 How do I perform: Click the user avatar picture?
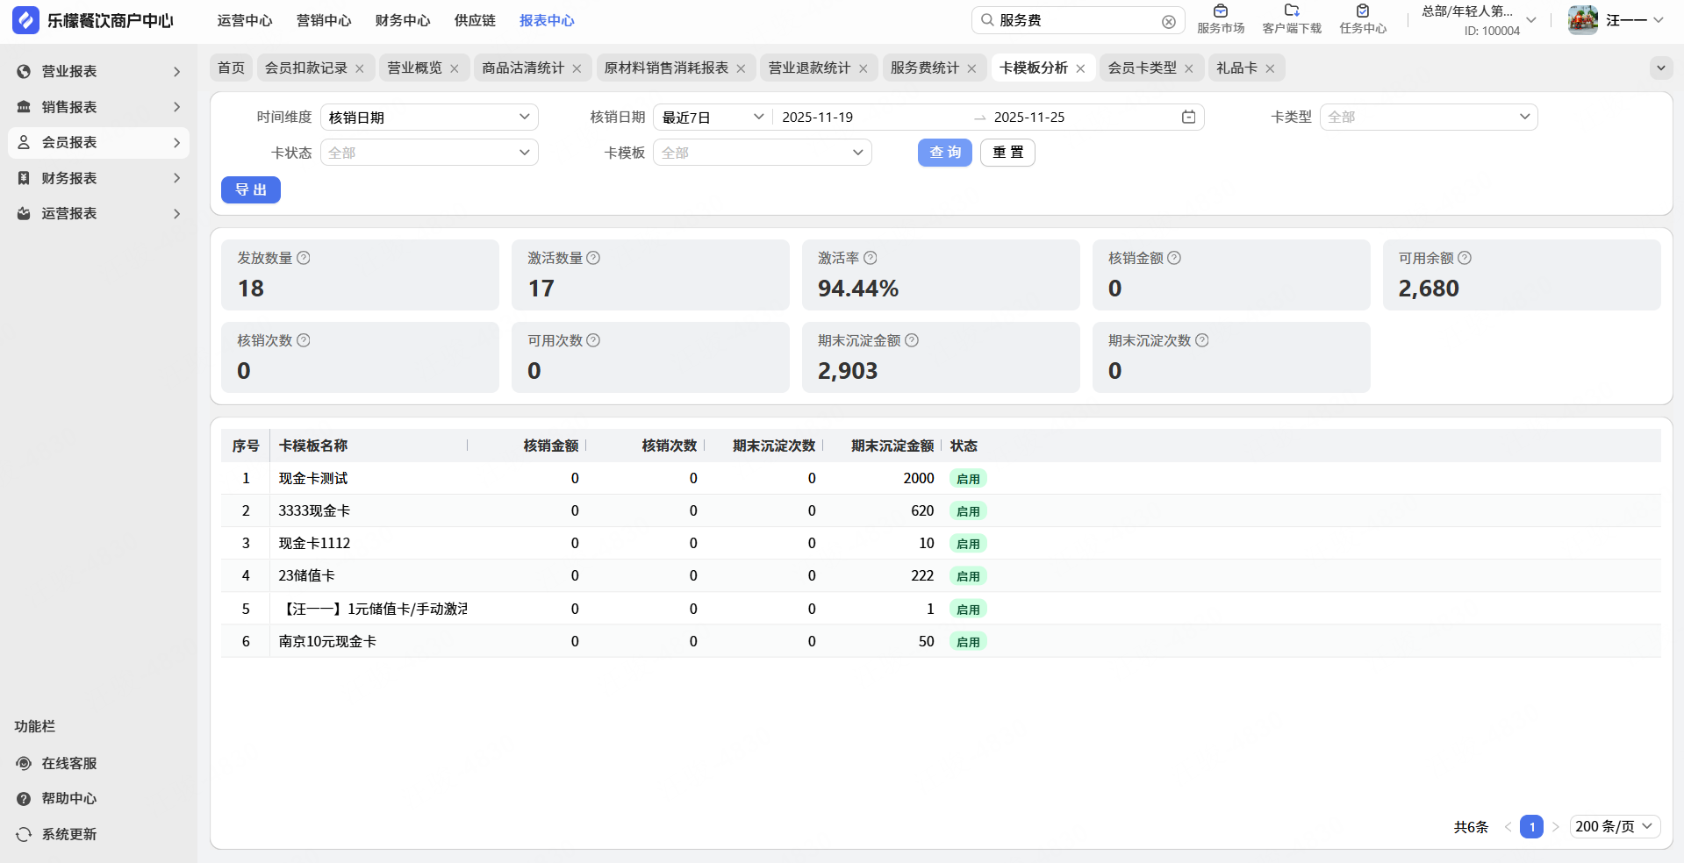pos(1583,20)
